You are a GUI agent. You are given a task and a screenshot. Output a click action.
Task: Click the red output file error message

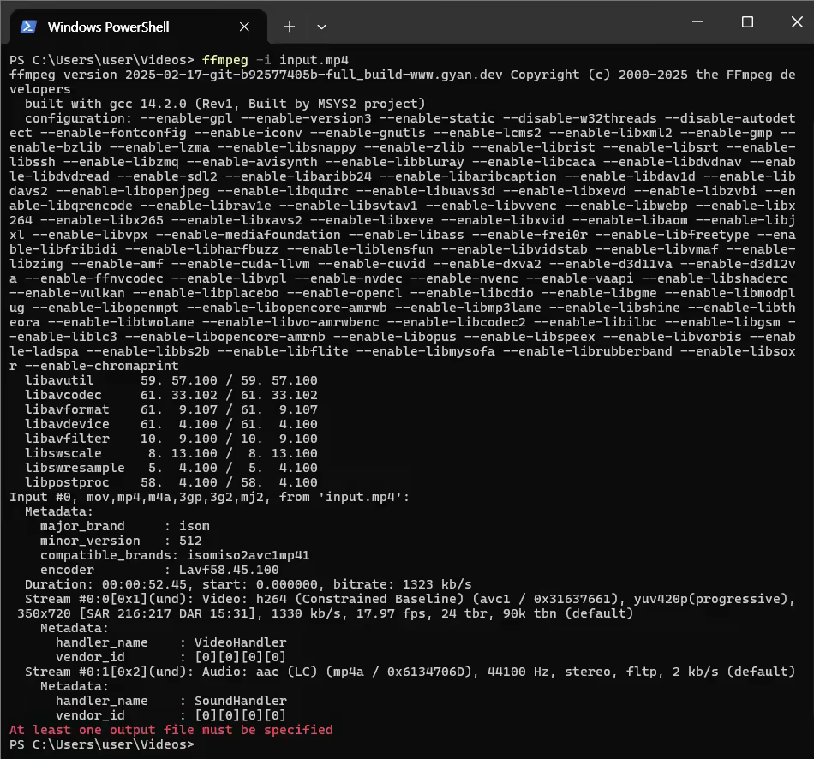[171, 730]
